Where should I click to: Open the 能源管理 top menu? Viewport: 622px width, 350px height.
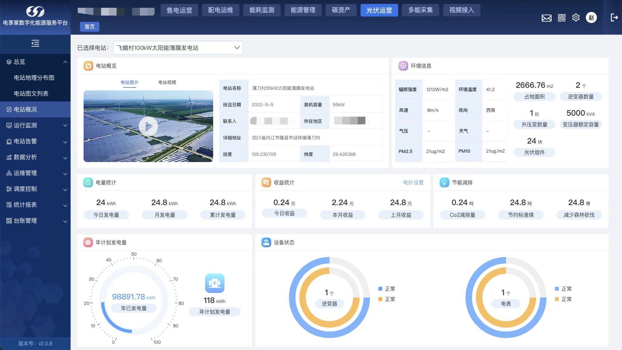[x=303, y=10]
